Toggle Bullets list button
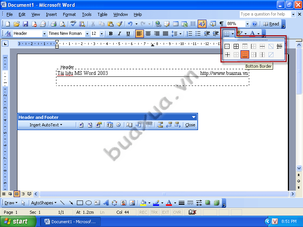The image size is (303, 227). click(x=198, y=34)
